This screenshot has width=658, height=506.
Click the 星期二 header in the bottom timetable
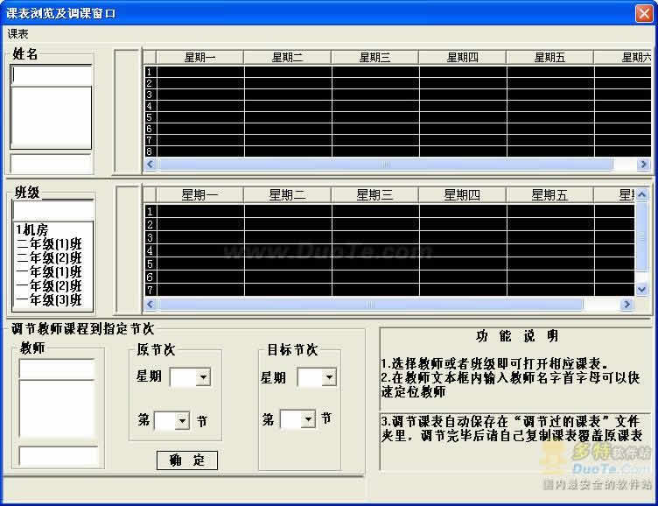[288, 195]
